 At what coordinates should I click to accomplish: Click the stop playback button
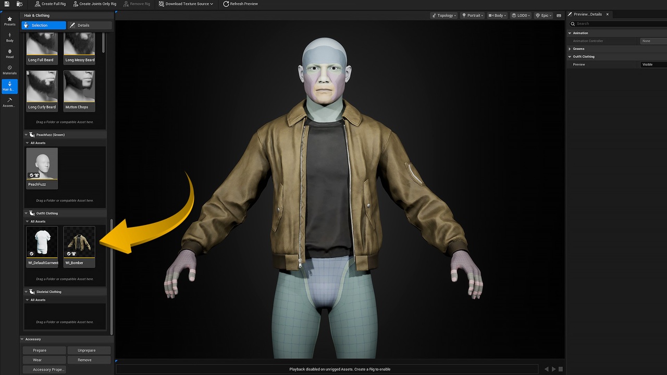point(561,369)
